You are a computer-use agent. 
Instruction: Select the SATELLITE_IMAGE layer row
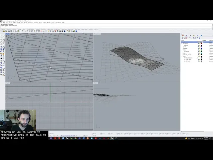pyautogui.click(x=187, y=55)
